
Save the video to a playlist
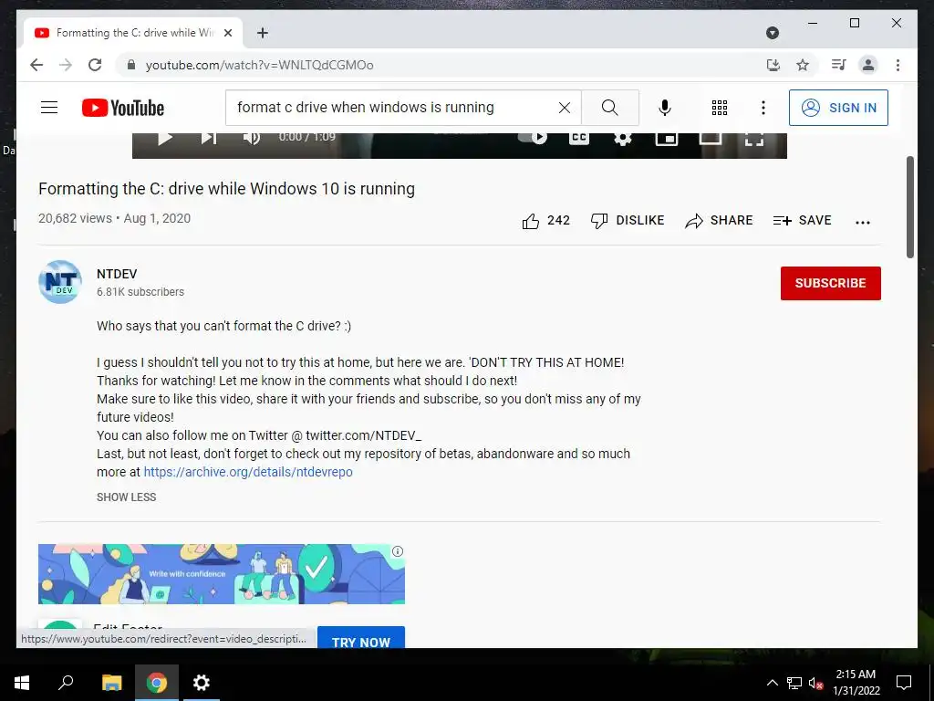click(802, 221)
